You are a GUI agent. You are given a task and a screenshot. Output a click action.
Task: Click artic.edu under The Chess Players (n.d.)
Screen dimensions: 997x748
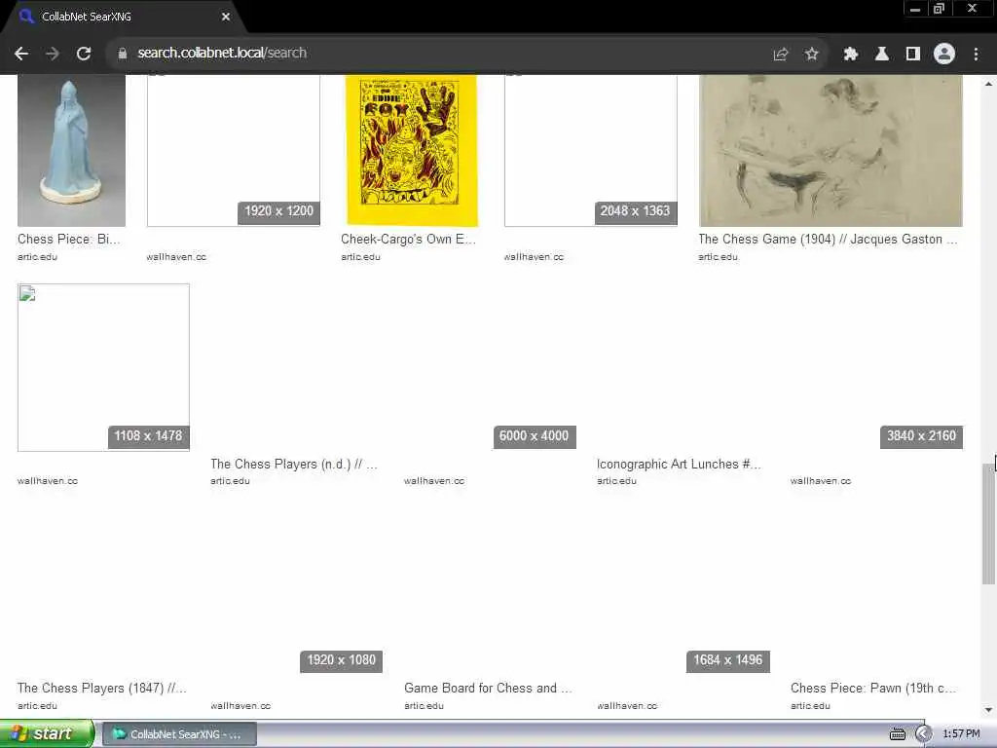click(230, 481)
